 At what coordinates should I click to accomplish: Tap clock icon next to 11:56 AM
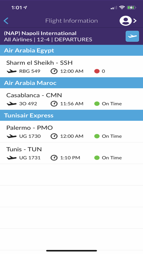(54, 104)
